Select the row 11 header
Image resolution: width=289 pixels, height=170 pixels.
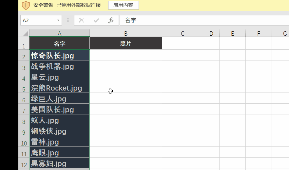tap(24, 152)
